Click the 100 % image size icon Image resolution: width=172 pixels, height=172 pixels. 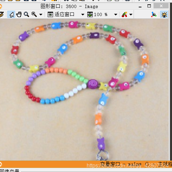pos(90,14)
